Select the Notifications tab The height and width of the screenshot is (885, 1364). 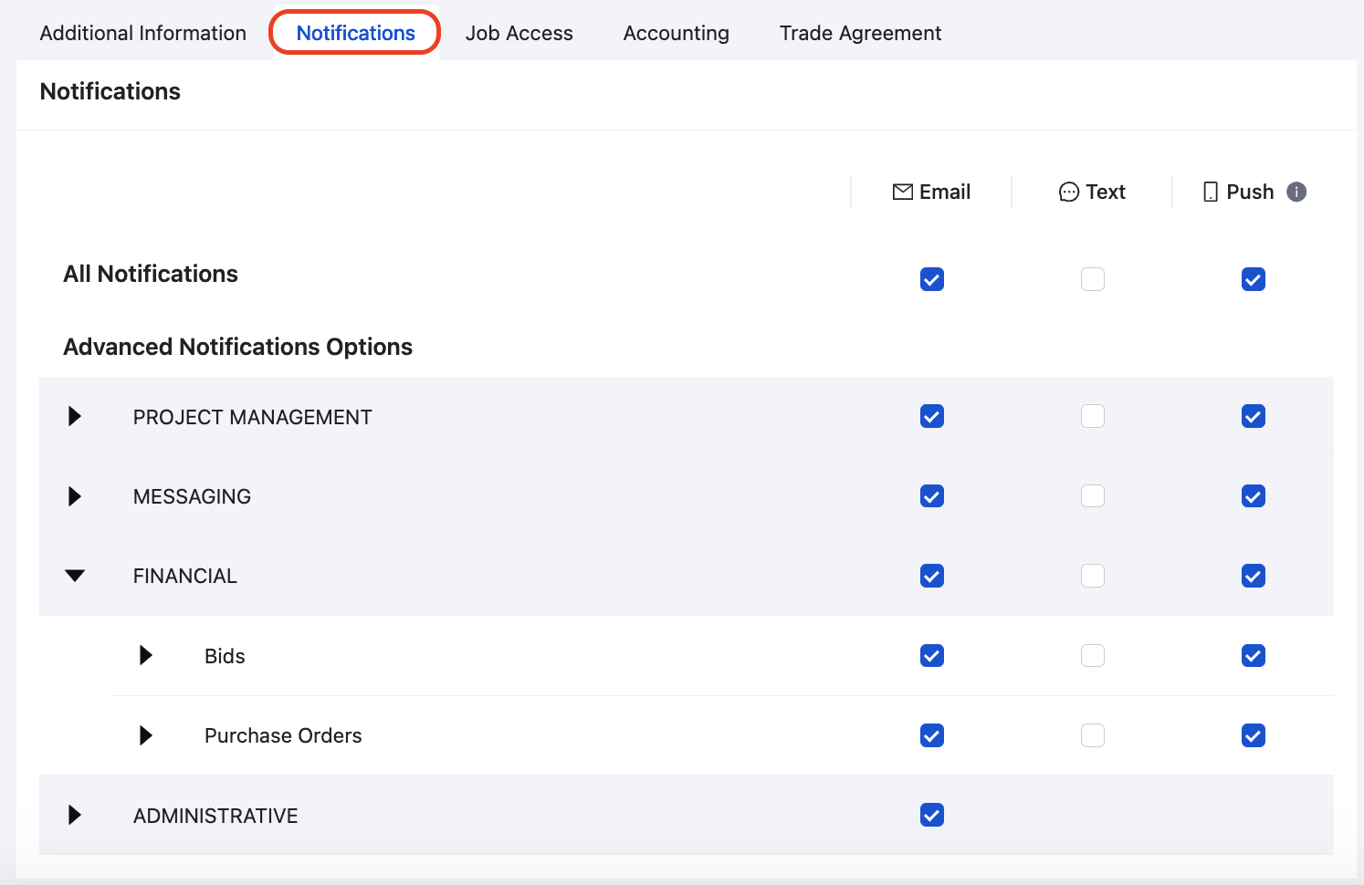pos(356,33)
